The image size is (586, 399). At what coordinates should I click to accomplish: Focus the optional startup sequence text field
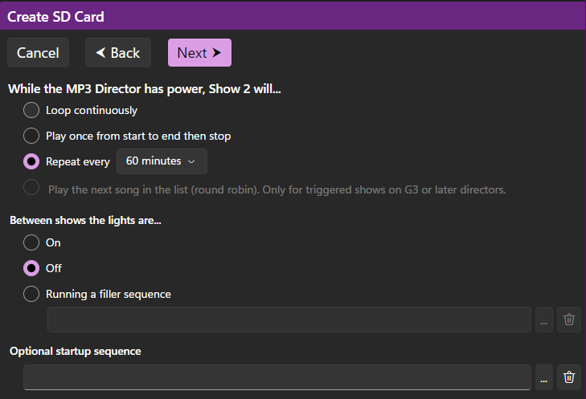tap(277, 377)
